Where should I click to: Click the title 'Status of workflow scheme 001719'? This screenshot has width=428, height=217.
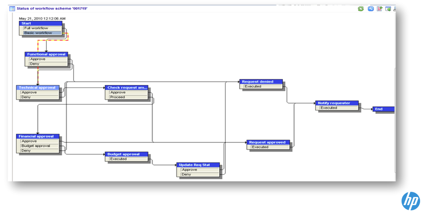tap(52, 8)
